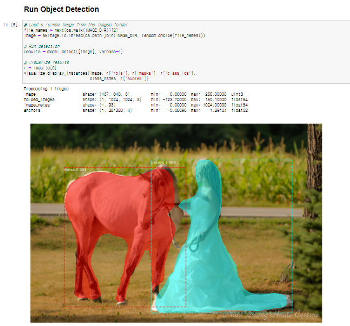Click the 'uint8' dtype value
350x326 pixels.
237,94
